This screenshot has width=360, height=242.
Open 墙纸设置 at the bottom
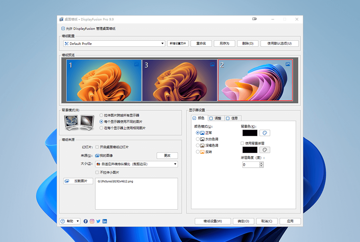tap(213, 221)
